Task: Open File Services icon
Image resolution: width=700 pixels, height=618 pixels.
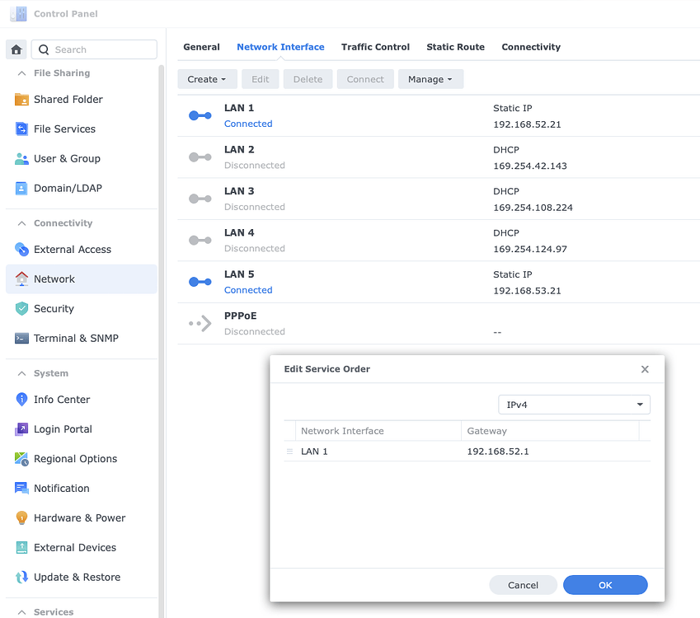Action: click(21, 129)
